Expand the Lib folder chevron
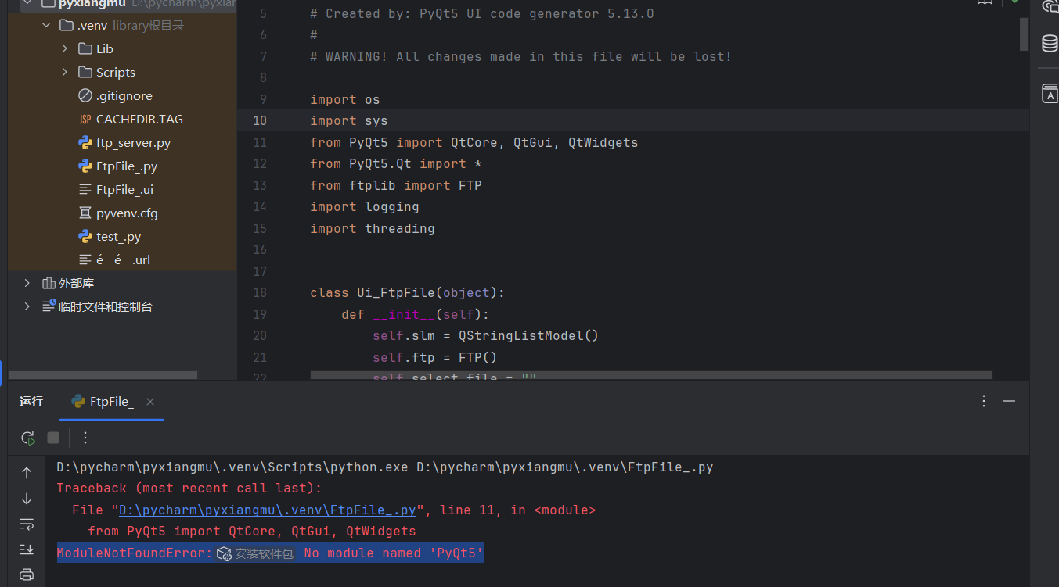 [x=64, y=48]
